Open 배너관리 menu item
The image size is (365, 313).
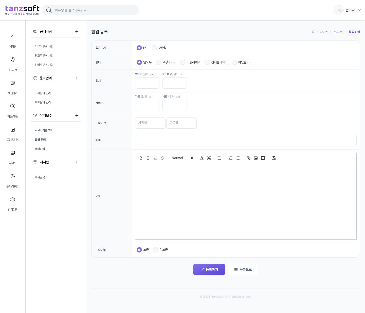40,149
